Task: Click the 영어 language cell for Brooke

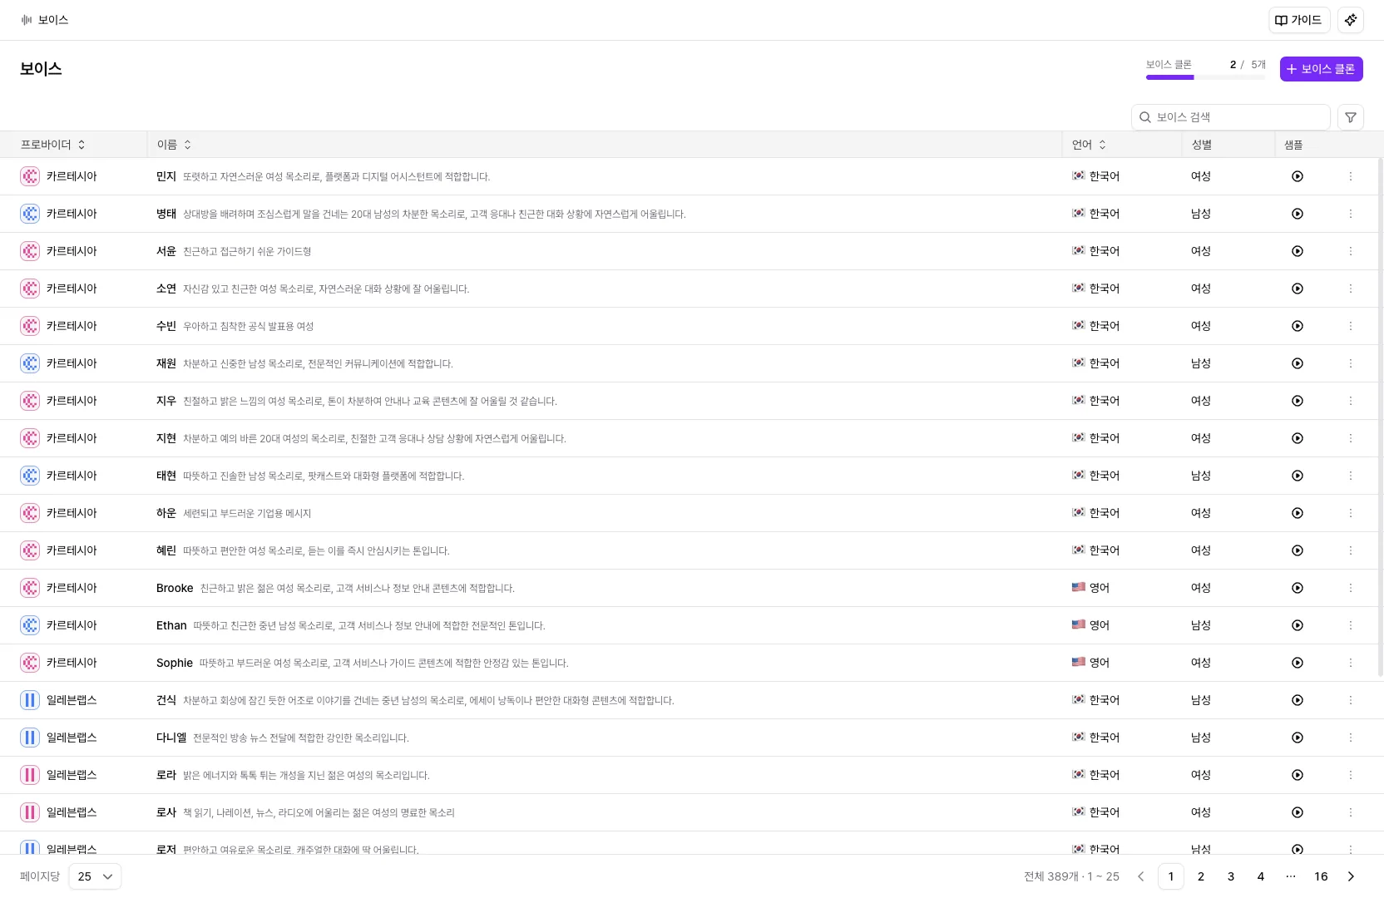Action: tap(1090, 588)
